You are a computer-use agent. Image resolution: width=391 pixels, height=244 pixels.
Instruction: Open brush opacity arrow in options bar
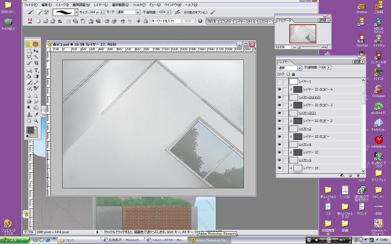tap(169, 12)
